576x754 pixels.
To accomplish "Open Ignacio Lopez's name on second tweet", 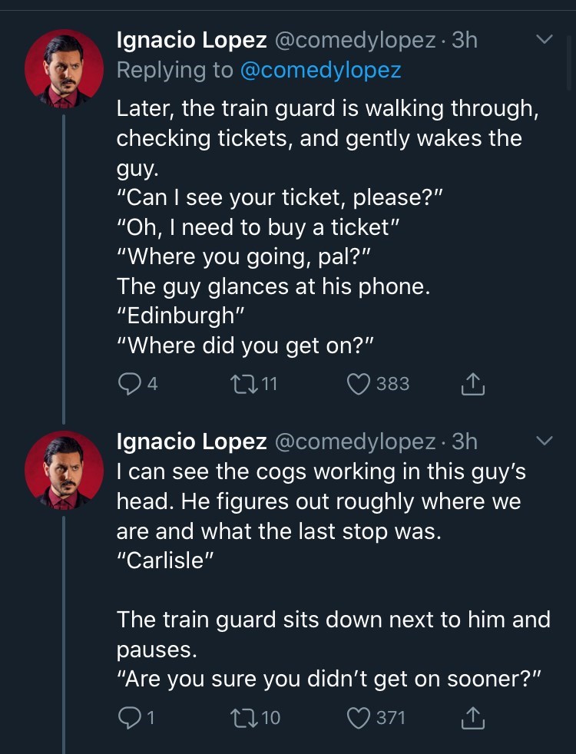I will pyautogui.click(x=191, y=441).
